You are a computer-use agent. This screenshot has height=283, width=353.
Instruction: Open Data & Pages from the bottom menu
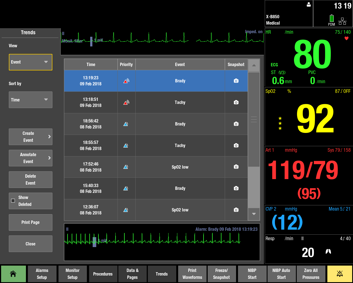[132, 274]
